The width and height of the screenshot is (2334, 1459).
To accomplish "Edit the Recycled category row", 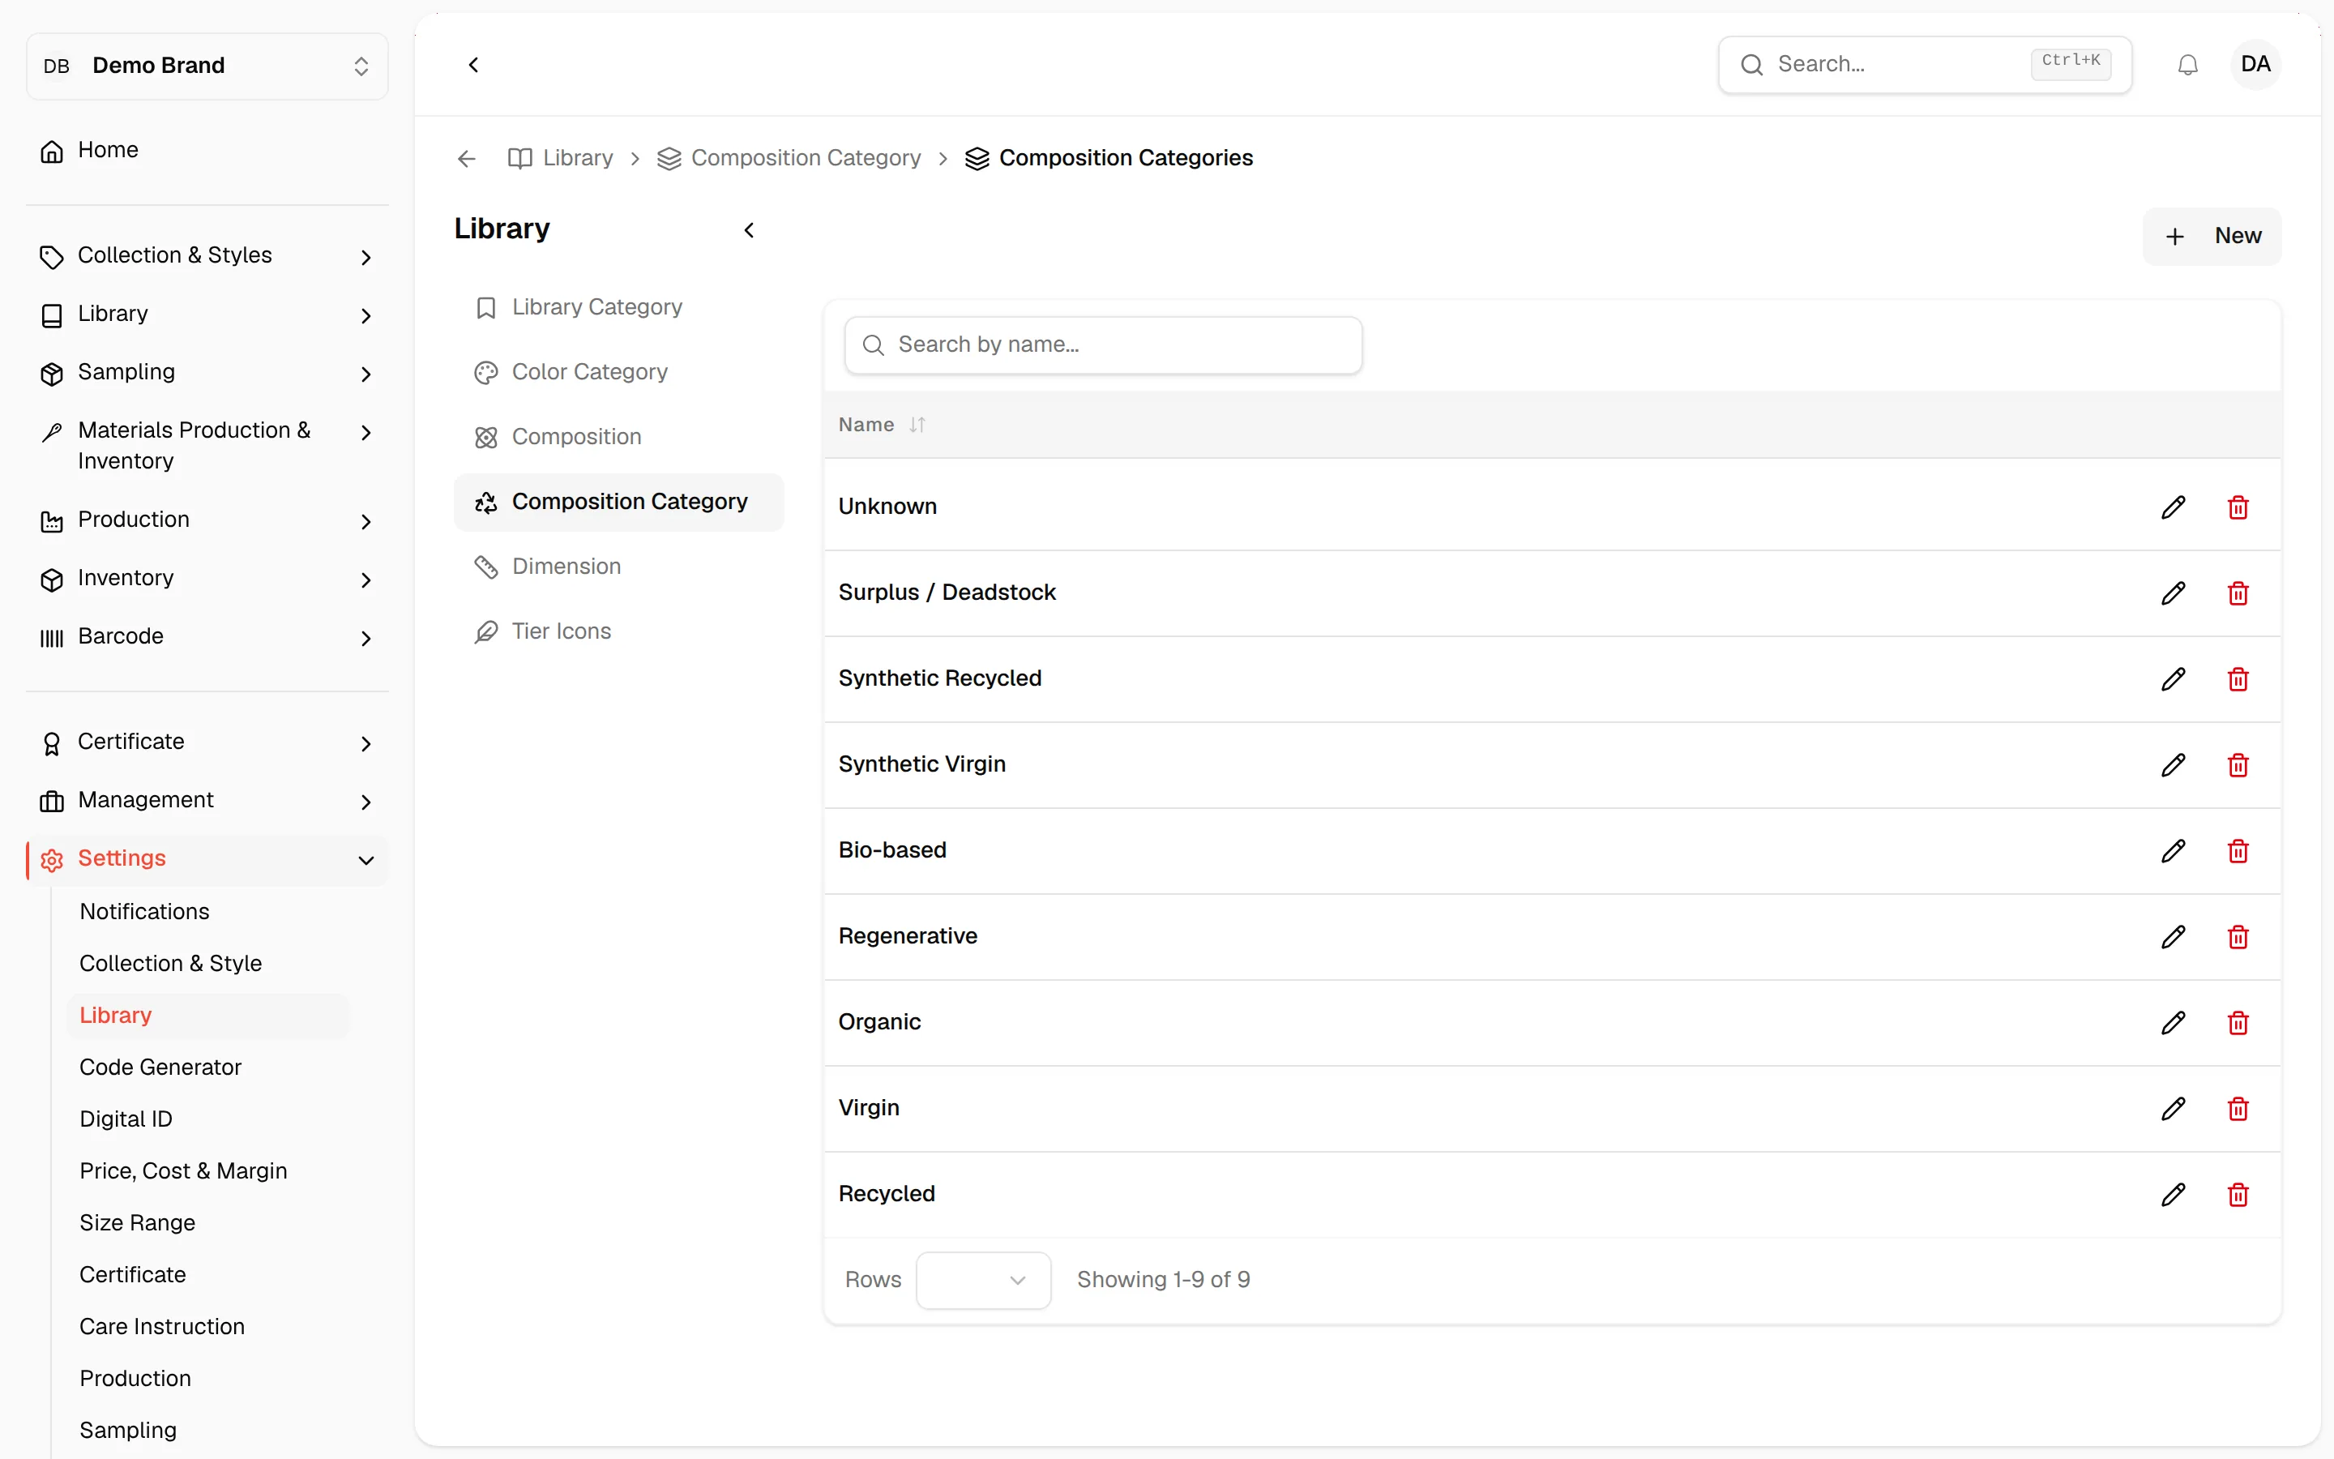I will (x=2172, y=1195).
